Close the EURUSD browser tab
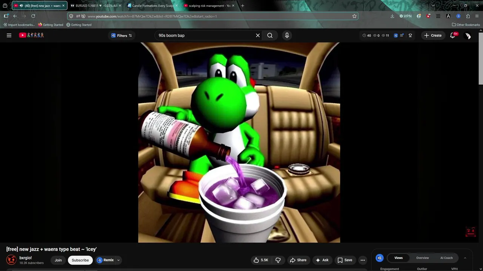Image resolution: width=483 pixels, height=271 pixels. pyautogui.click(x=120, y=6)
